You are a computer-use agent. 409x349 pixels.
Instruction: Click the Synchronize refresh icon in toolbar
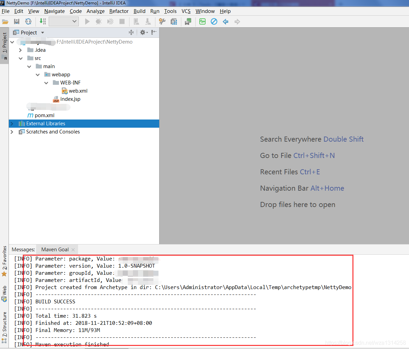tap(28, 21)
